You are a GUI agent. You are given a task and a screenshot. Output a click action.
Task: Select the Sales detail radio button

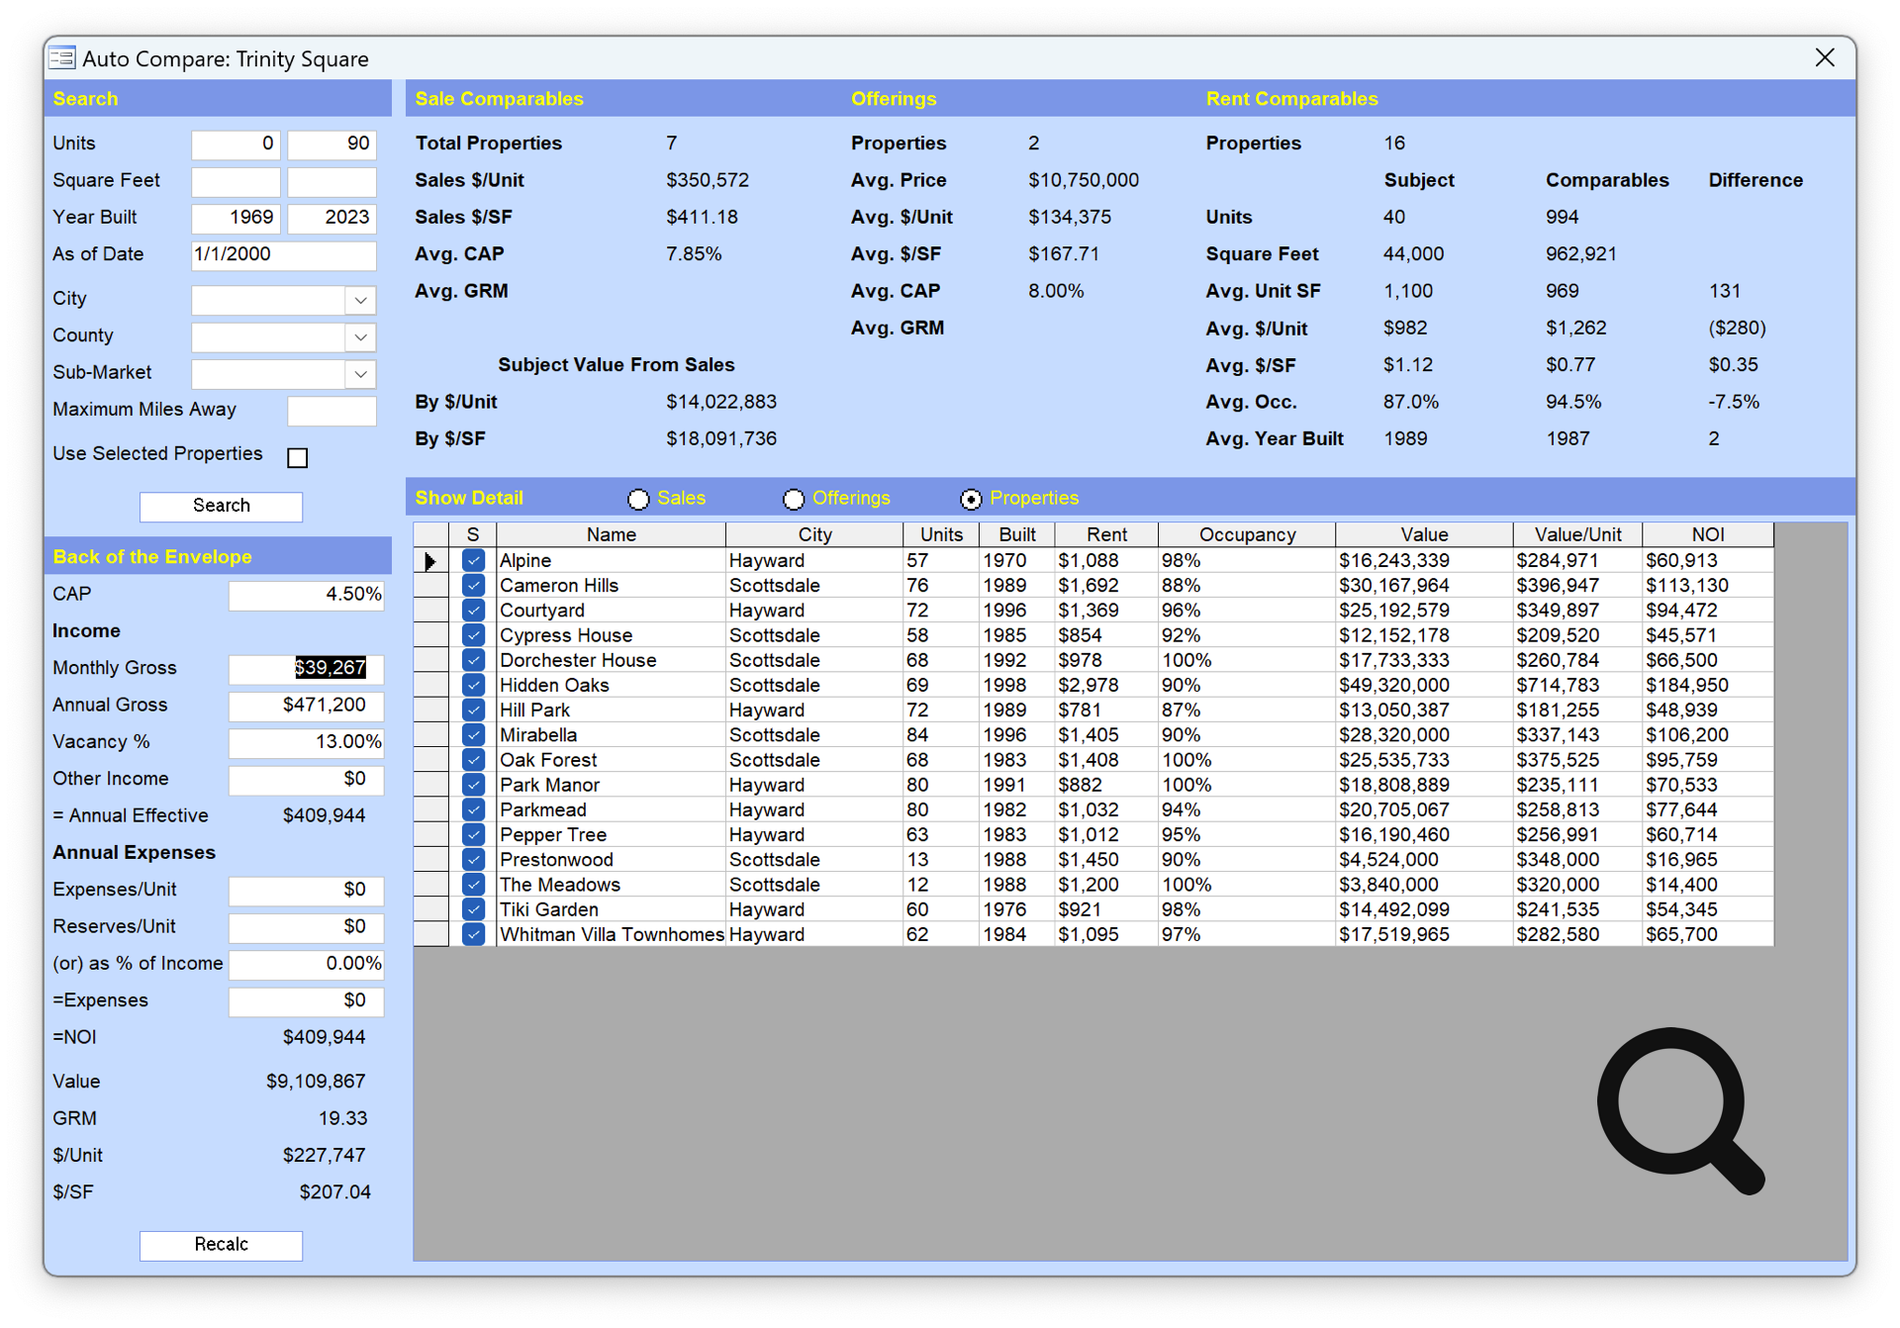pos(639,499)
